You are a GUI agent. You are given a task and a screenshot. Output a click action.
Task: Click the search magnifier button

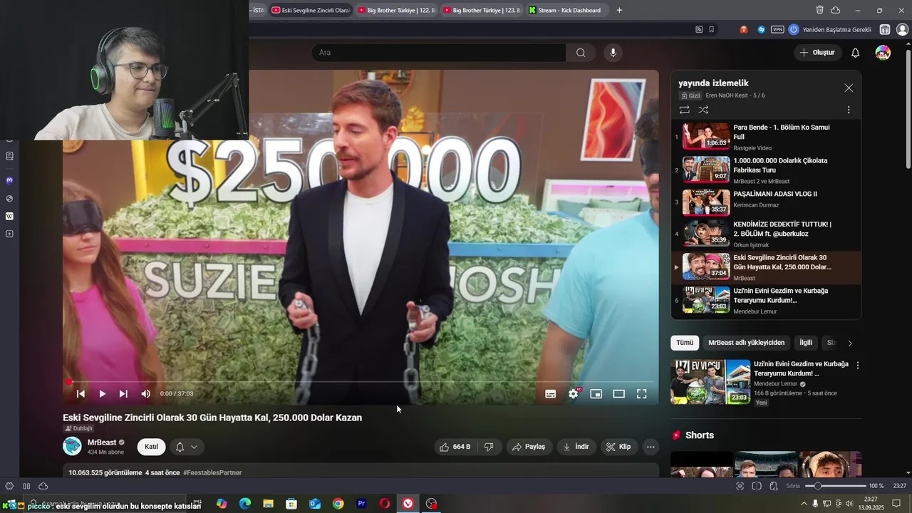581,53
